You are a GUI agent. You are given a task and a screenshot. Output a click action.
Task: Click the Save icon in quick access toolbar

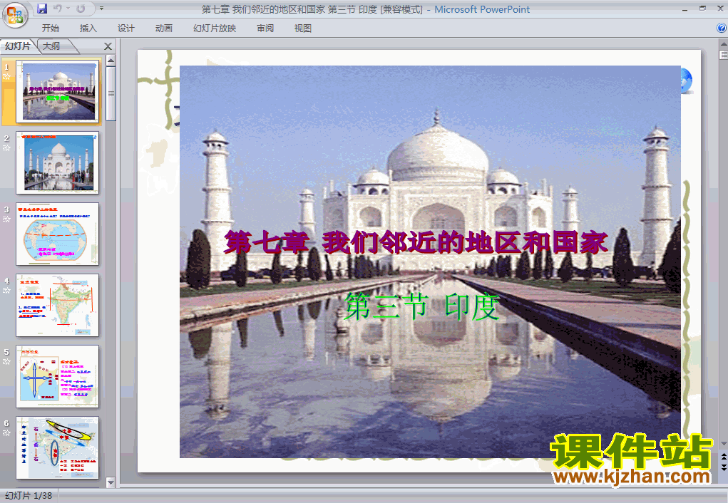42,9
